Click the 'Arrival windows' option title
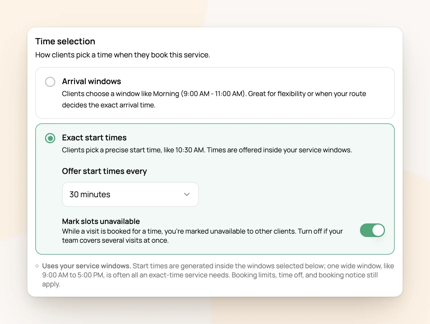The image size is (430, 324). (x=91, y=82)
